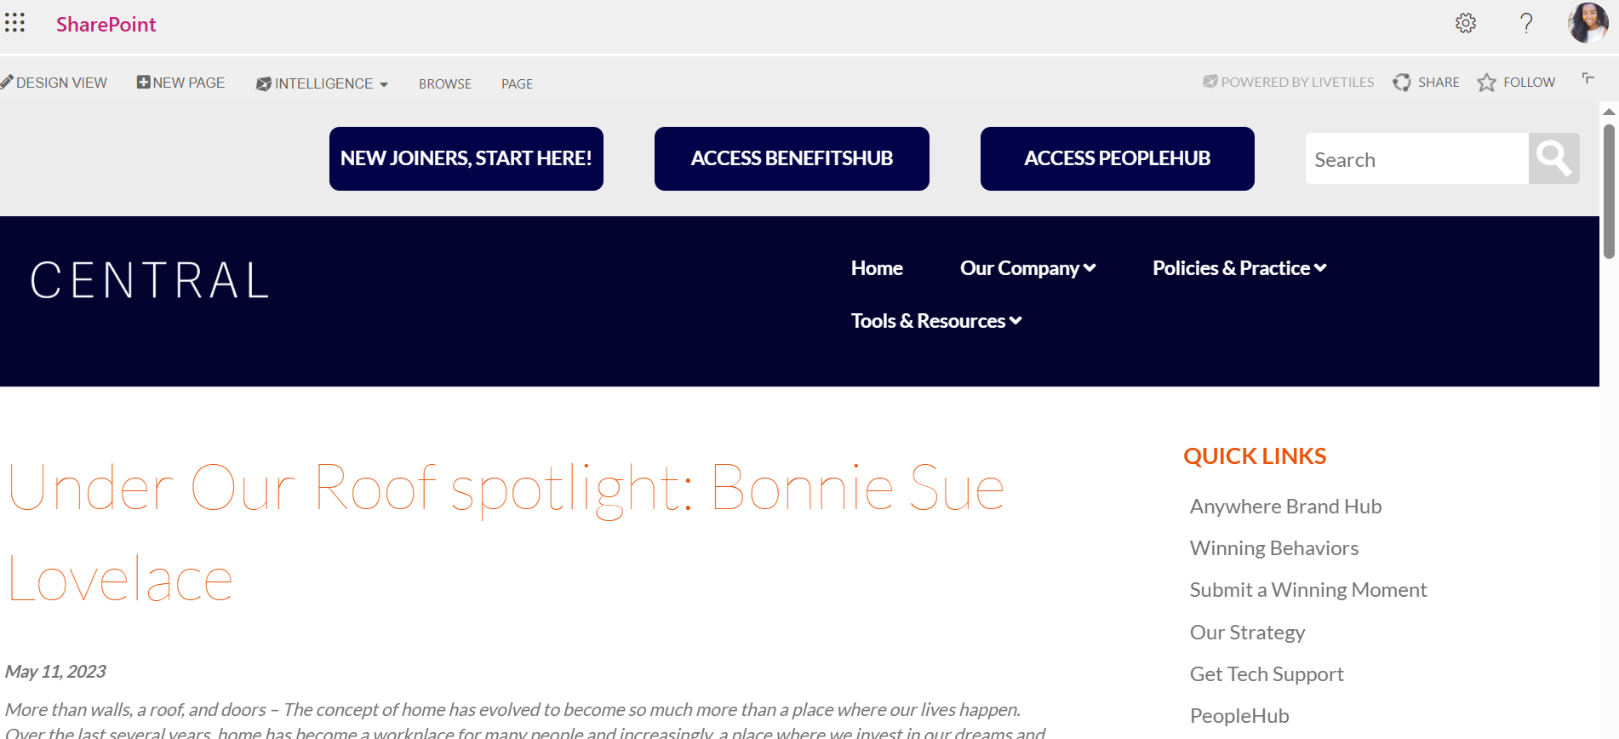Click the search magnifier button

pyautogui.click(x=1553, y=158)
